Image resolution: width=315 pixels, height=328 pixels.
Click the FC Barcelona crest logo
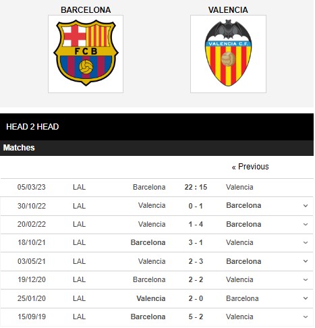[x=86, y=53]
